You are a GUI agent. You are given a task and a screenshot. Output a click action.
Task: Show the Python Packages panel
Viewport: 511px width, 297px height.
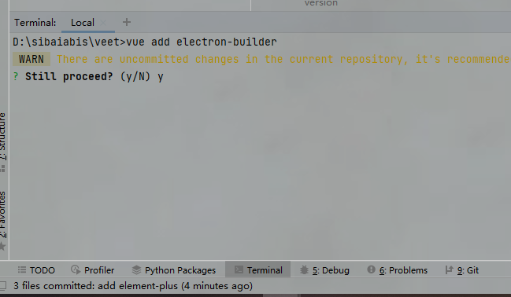(x=174, y=270)
